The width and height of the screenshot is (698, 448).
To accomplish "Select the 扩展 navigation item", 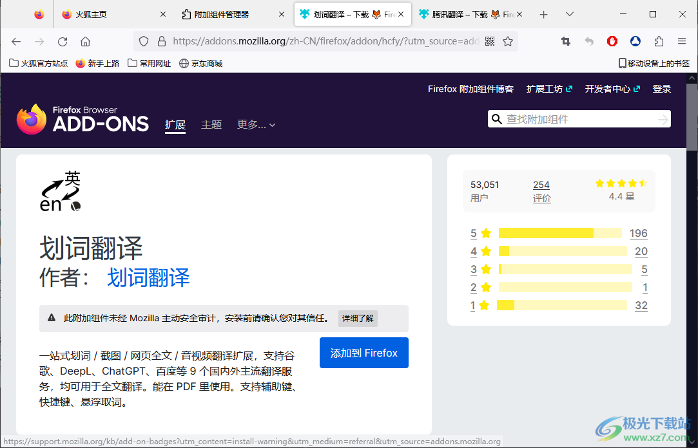I will tap(175, 125).
